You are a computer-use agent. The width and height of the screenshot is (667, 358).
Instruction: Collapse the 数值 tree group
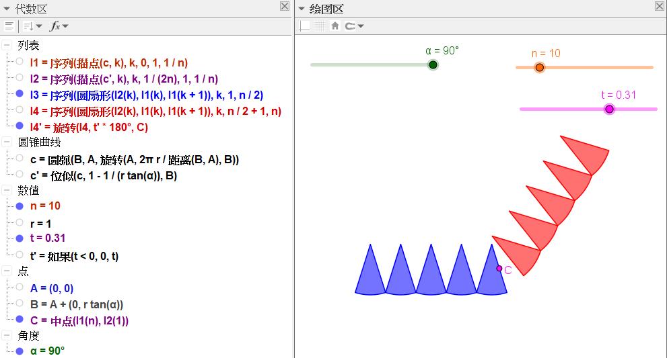pyautogui.click(x=7, y=191)
